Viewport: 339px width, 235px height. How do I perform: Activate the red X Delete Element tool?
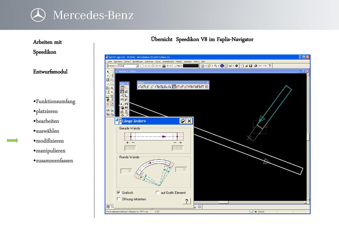pyautogui.click(x=108, y=104)
